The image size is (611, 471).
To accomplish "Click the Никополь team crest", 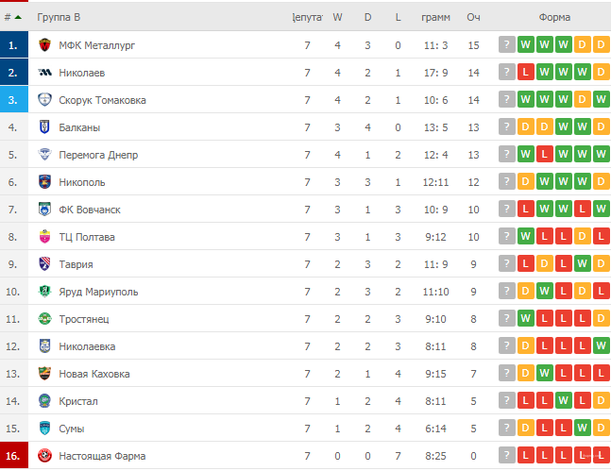I will coord(44,182).
